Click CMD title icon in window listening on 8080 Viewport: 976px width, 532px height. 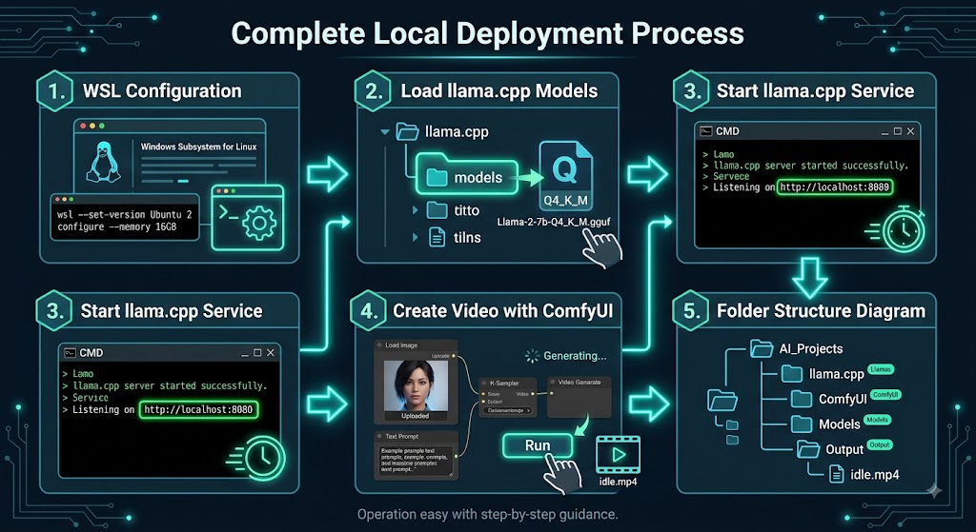click(70, 352)
